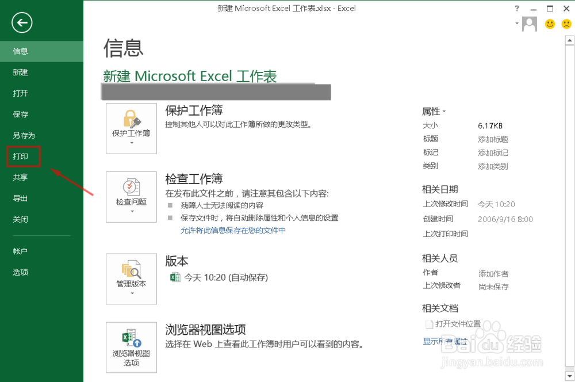Open the 共享 share page
Screen dimensions: 575x382
41,177
